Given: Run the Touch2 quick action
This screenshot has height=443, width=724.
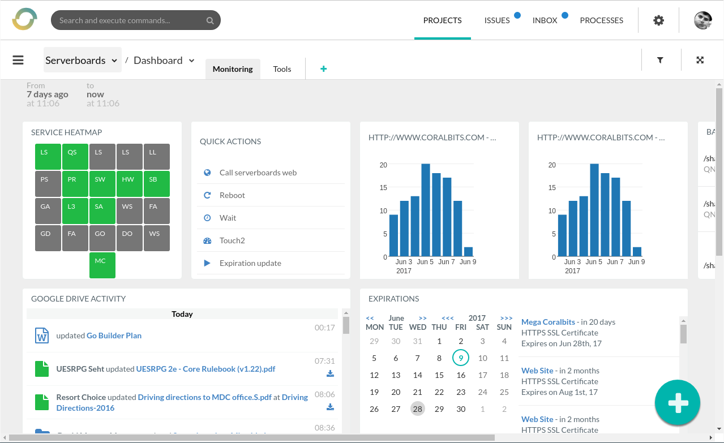Looking at the screenshot, I should [x=271, y=240].
